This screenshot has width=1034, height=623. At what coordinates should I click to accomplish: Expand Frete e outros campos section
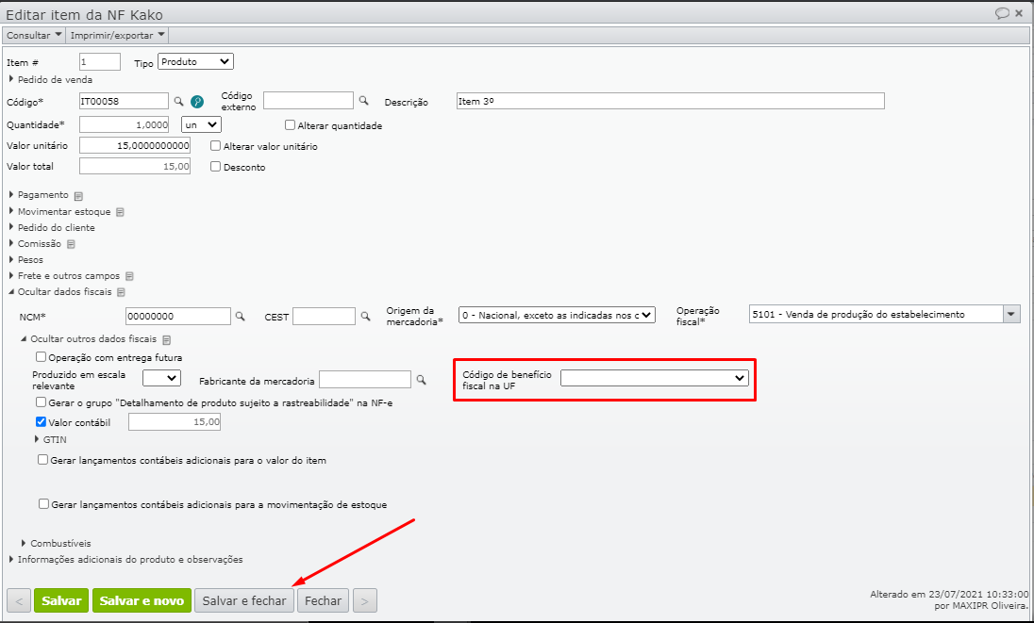64,276
